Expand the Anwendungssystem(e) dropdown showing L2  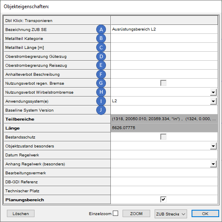213,101
